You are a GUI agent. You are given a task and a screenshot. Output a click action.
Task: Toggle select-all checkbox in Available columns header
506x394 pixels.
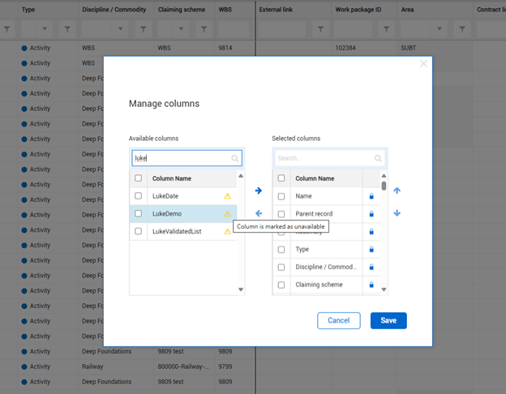point(139,178)
